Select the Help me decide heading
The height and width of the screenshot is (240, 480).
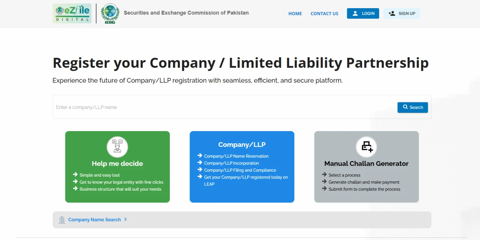pyautogui.click(x=117, y=164)
